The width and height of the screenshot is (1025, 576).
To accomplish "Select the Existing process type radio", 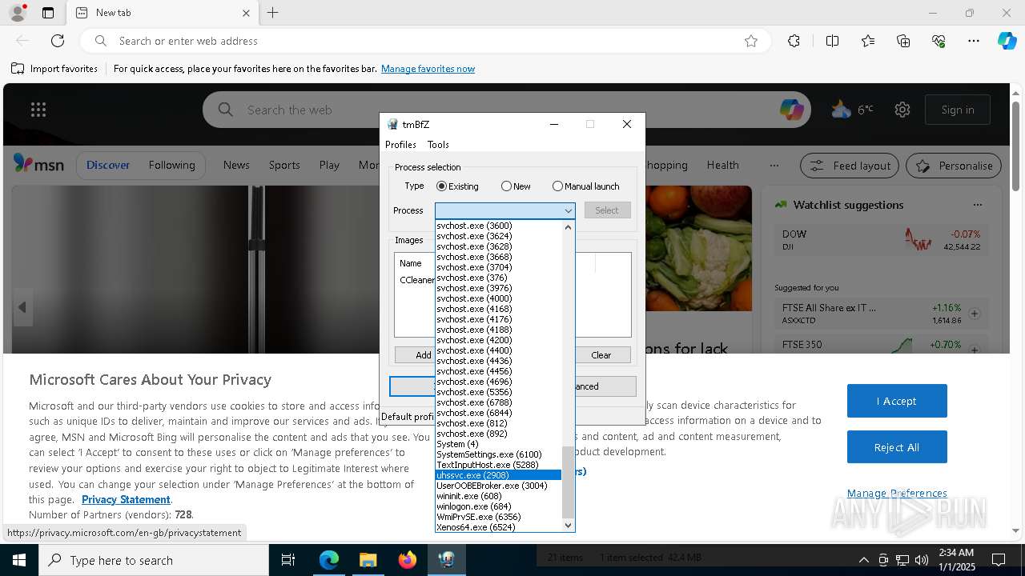I will click(x=457, y=186).
